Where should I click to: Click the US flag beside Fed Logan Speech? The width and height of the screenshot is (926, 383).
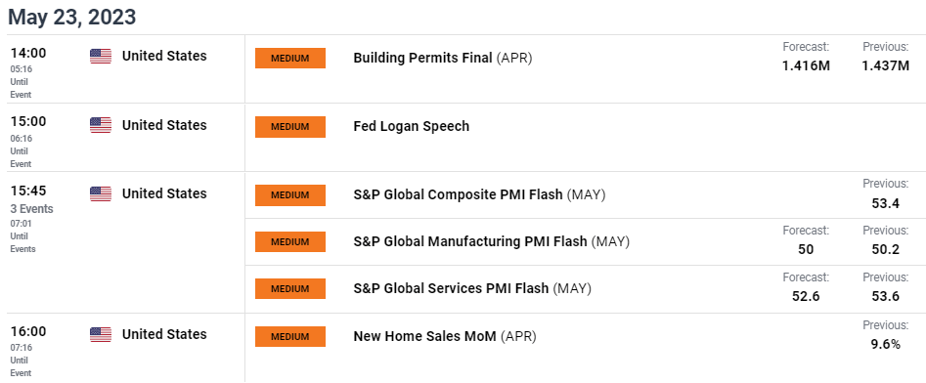(101, 125)
